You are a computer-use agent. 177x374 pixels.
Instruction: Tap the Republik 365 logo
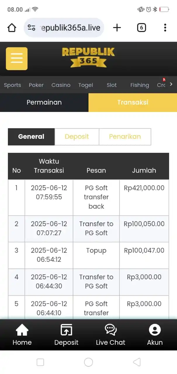88,57
